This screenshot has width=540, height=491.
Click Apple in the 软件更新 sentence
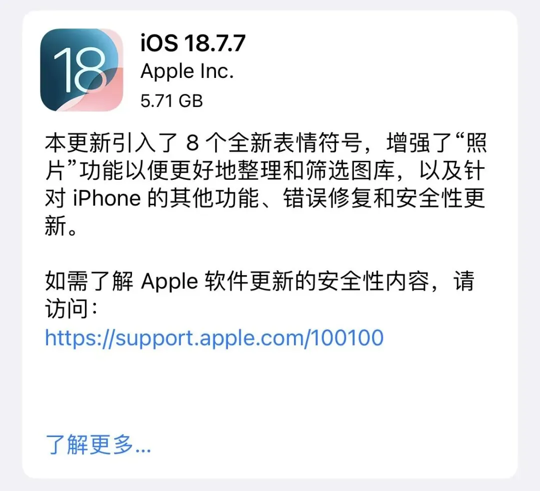[x=169, y=281]
